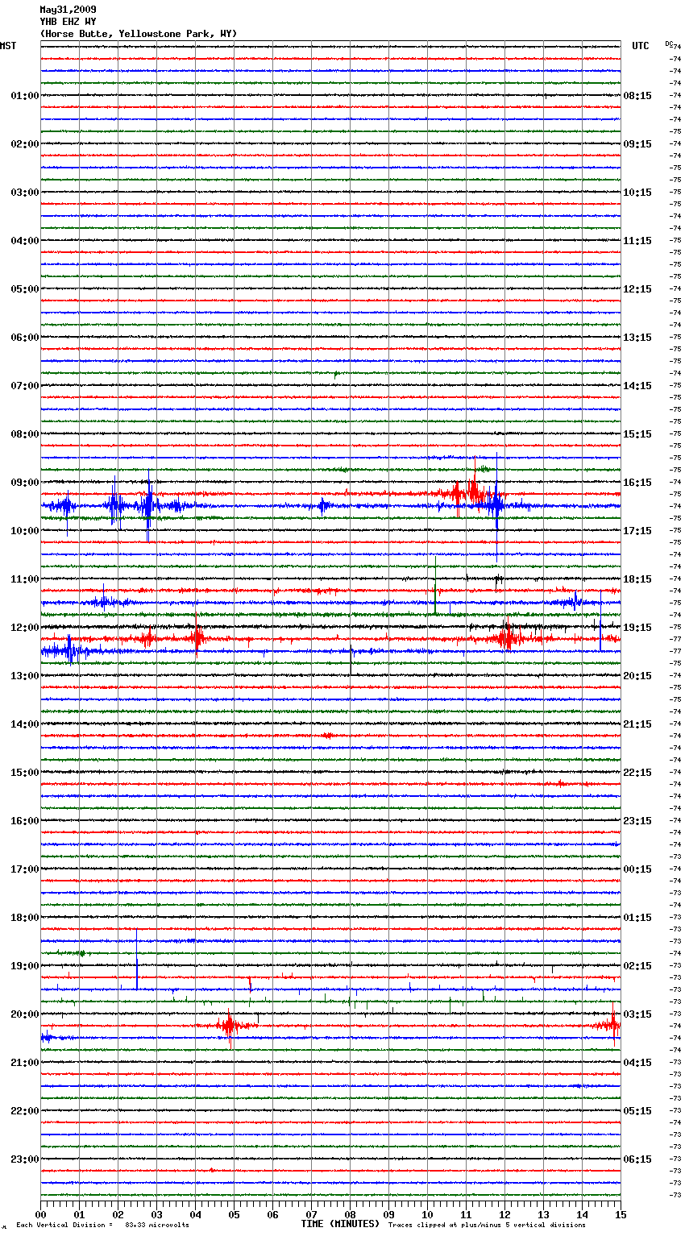Viewport: 685px width, 1236px height.
Task: Click the '(Horse Butte, Yellowstone Park, WY)' title
Action: (x=139, y=34)
